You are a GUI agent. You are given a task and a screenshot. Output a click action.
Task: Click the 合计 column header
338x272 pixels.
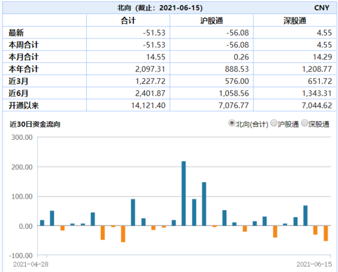pyautogui.click(x=128, y=20)
